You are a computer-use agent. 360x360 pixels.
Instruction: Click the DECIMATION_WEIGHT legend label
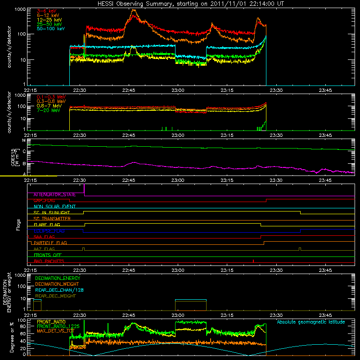pyautogui.click(x=57, y=284)
